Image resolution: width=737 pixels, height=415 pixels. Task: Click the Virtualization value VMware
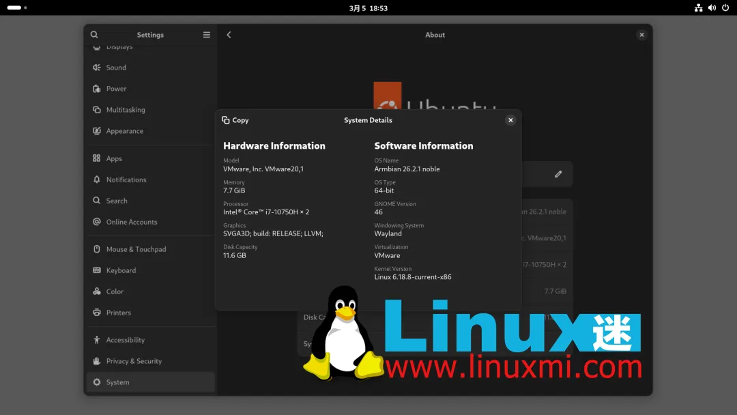tap(388, 255)
